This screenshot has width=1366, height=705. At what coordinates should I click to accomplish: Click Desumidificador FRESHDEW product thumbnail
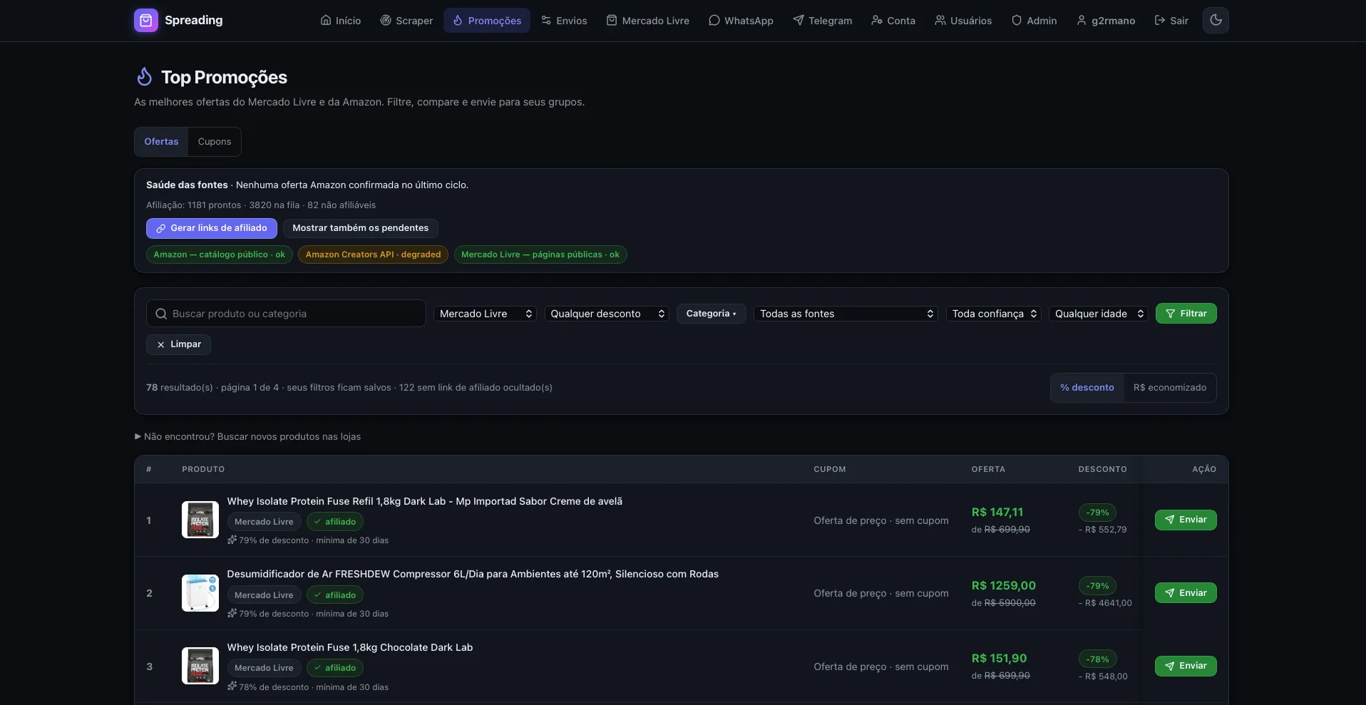(x=200, y=593)
